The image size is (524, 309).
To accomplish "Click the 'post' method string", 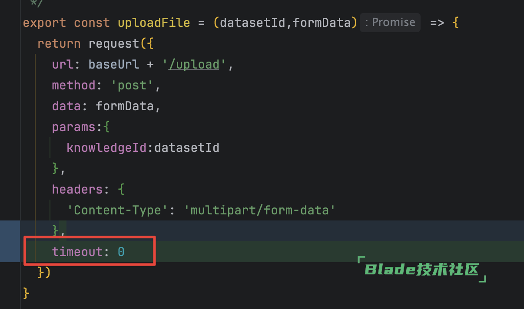I will click(132, 85).
